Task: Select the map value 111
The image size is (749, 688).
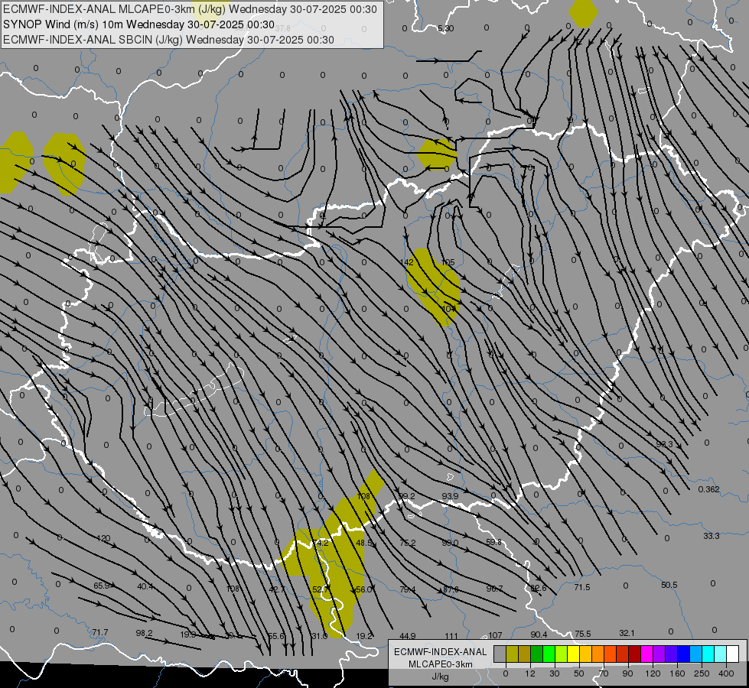Action: (x=451, y=637)
